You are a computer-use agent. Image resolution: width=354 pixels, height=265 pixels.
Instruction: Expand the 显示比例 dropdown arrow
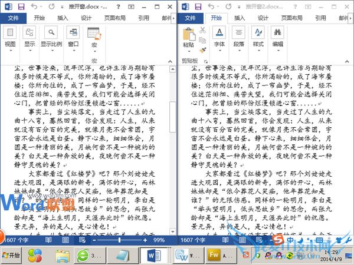click(51, 51)
